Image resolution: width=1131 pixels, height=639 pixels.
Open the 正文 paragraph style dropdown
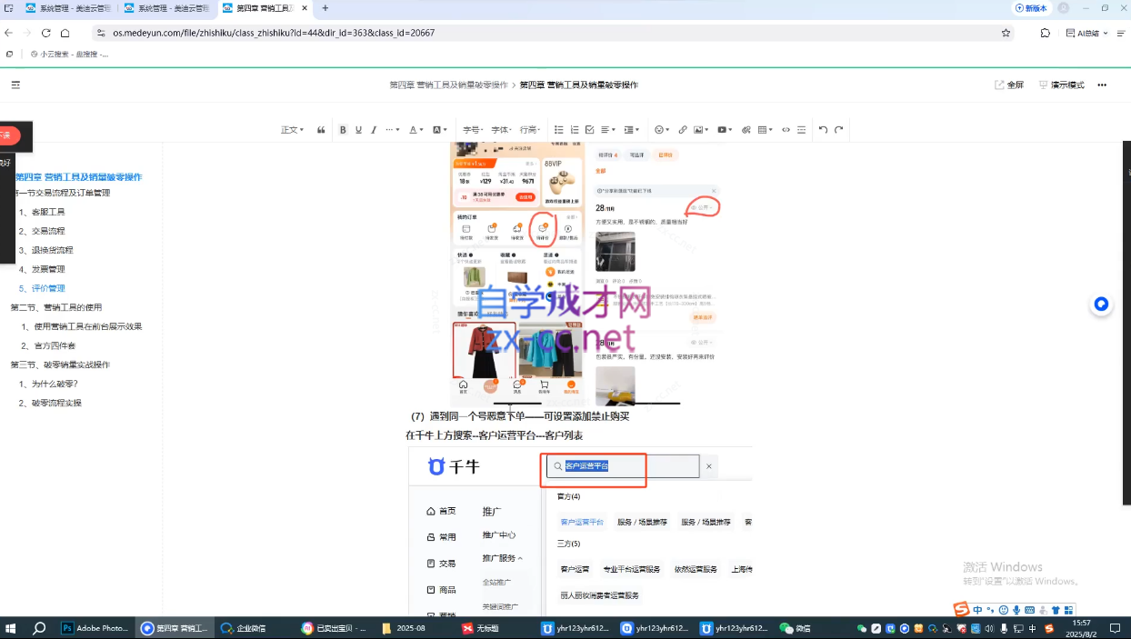coord(292,130)
